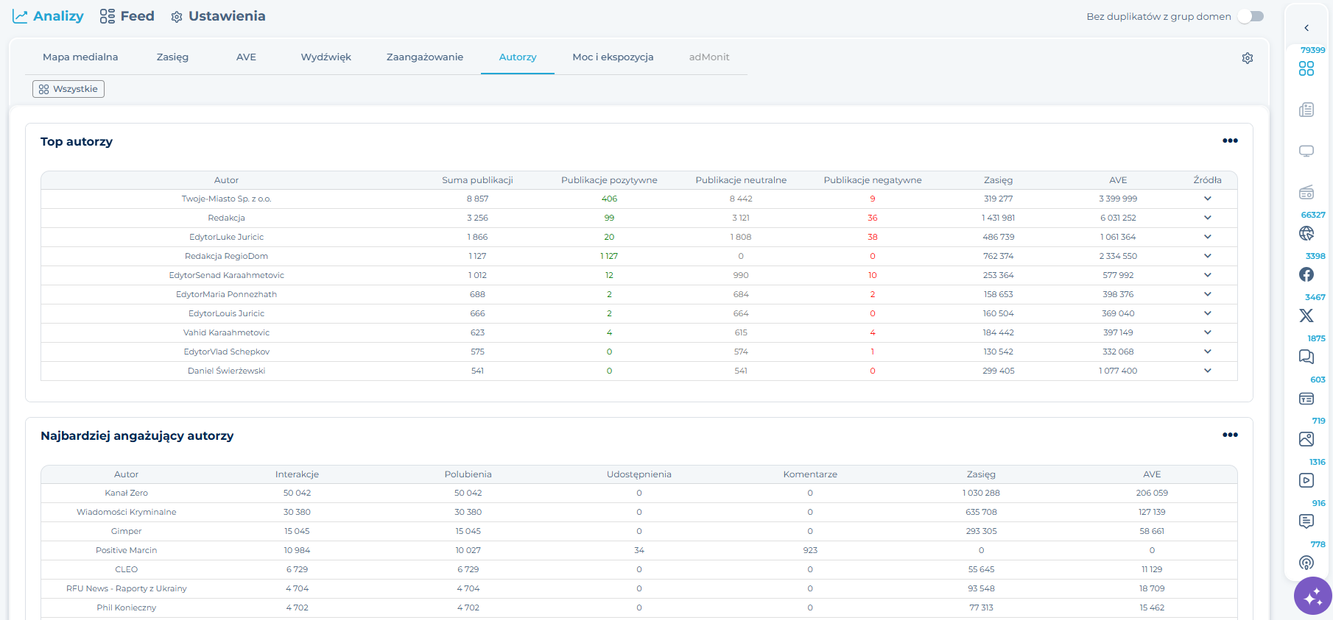The height and width of the screenshot is (620, 1333).
Task: Open the adMonit tab
Action: pyautogui.click(x=709, y=57)
